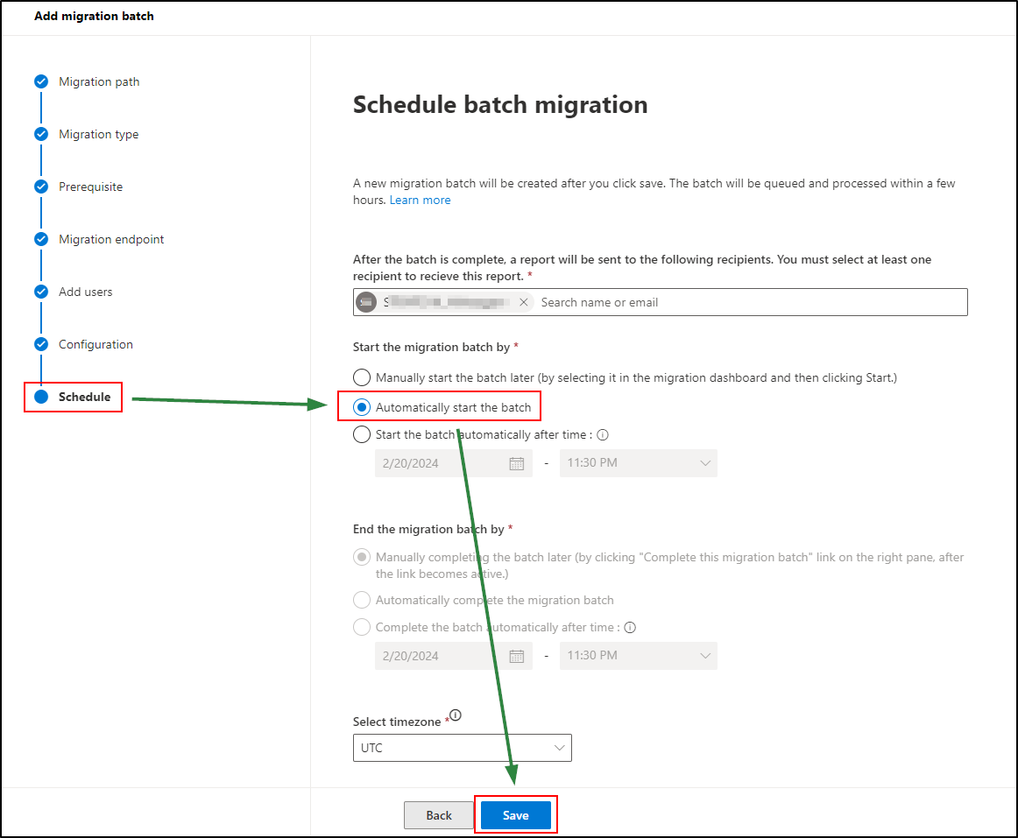Go to the Migration endpoint step
The image size is (1018, 838).
tap(111, 239)
